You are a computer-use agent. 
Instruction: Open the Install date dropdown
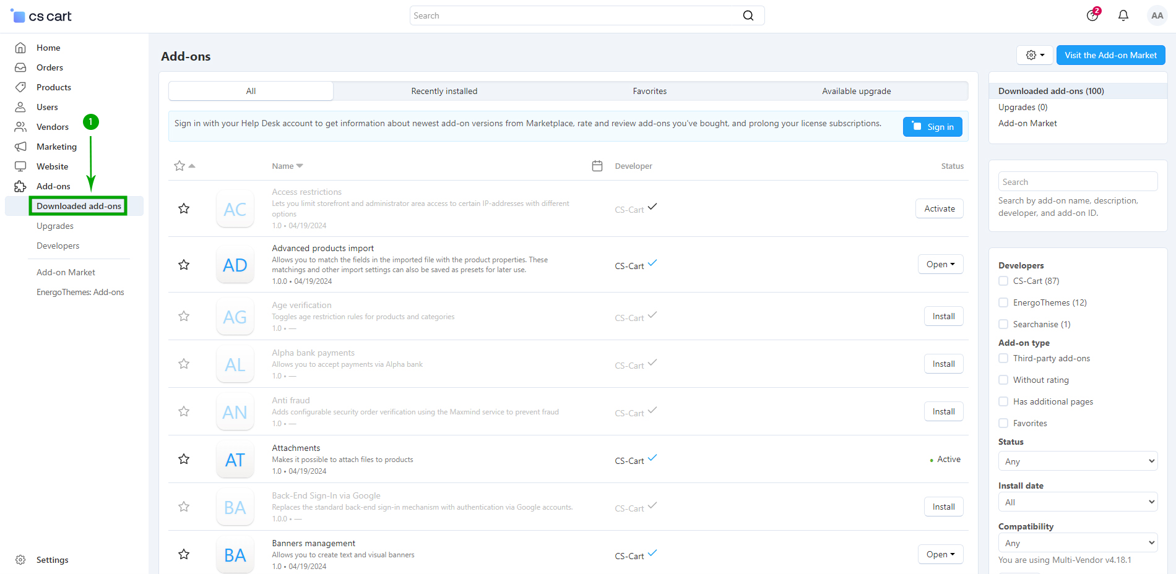pos(1077,502)
